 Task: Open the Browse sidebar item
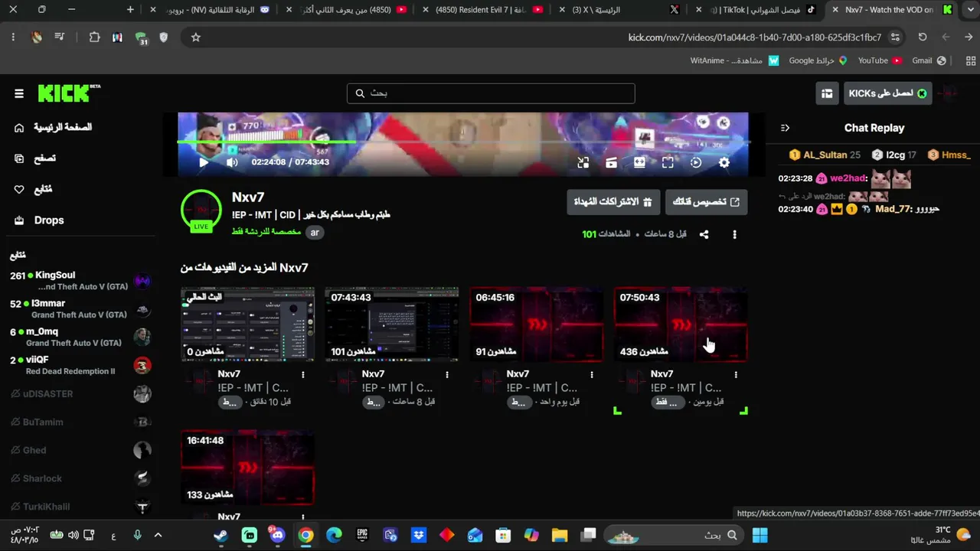(x=35, y=158)
